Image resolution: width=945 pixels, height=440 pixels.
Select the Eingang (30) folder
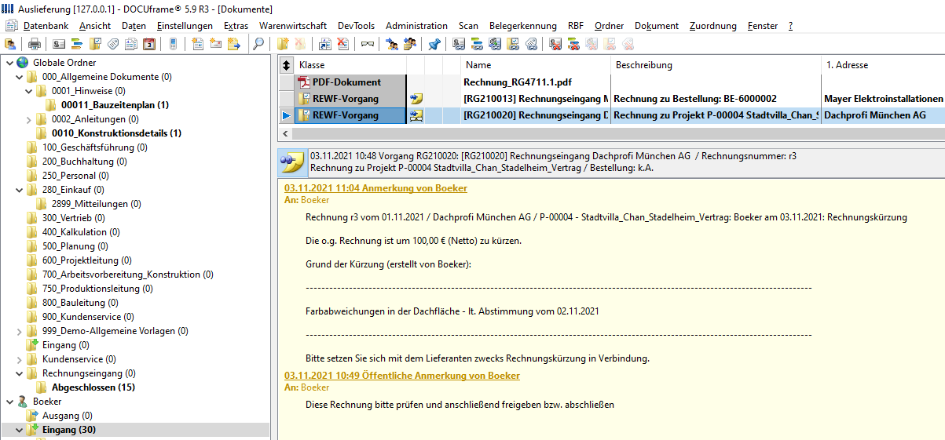point(70,430)
